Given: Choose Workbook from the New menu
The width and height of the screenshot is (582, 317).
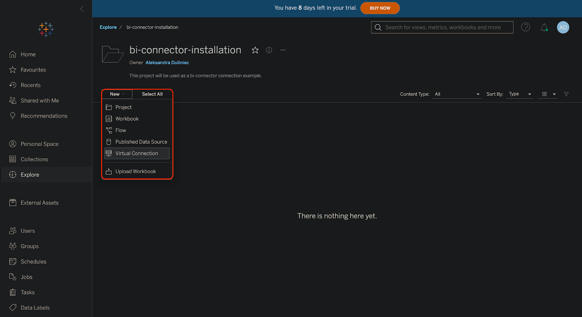Looking at the screenshot, I should point(137,119).
